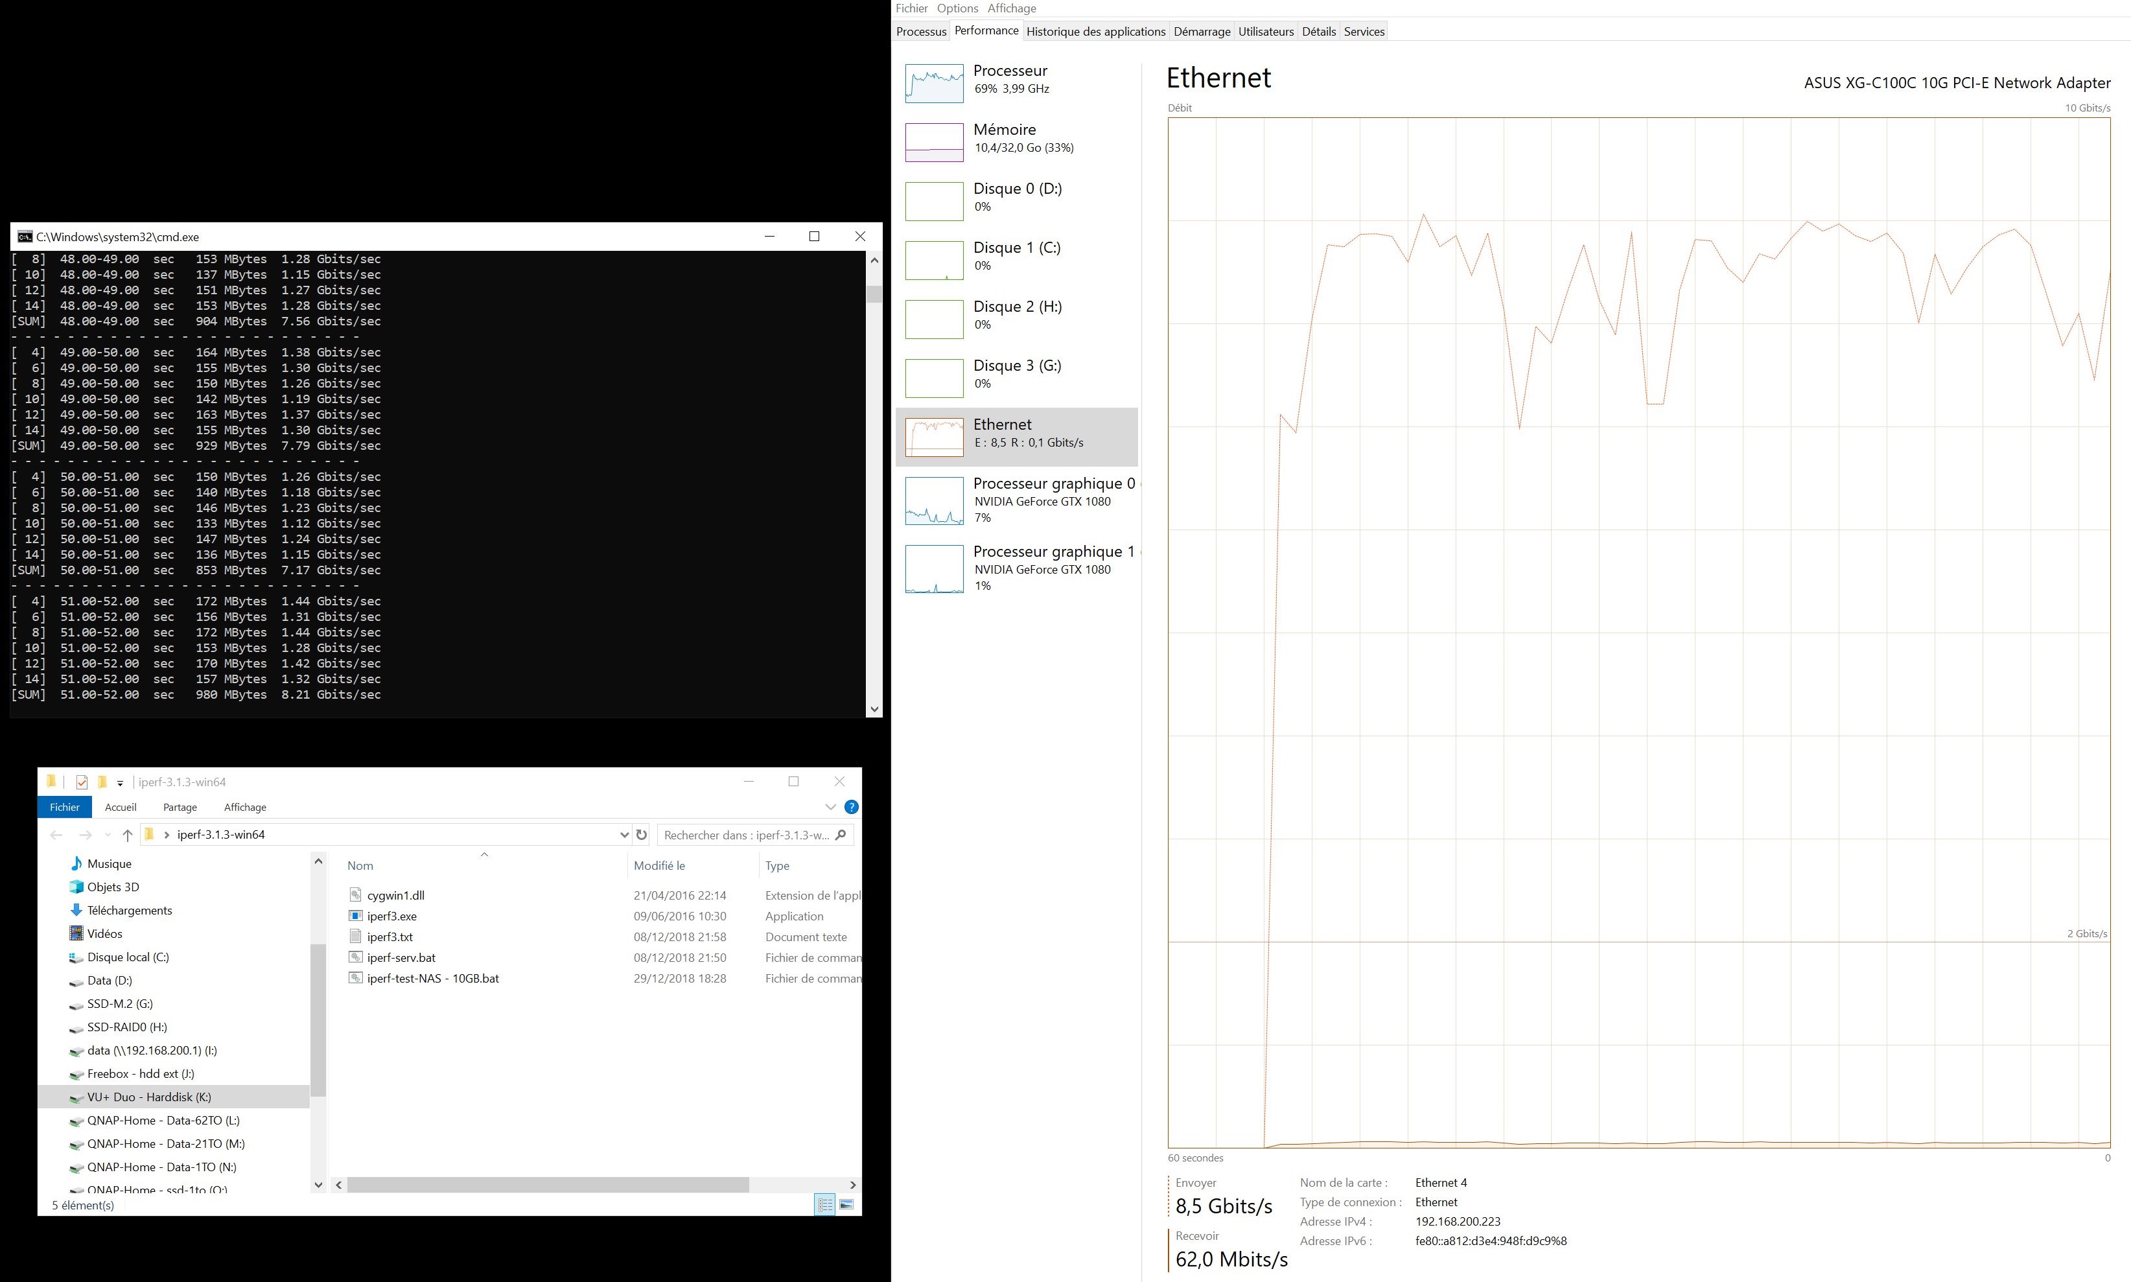Open the address bar history dropdown
The height and width of the screenshot is (1282, 2131).
point(623,835)
